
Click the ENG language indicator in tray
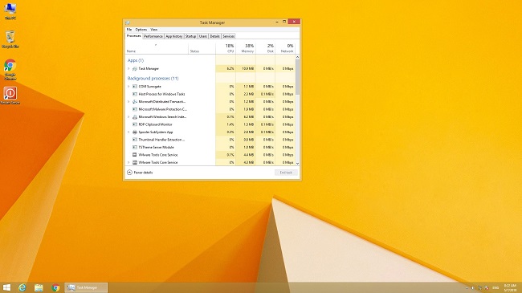(495, 287)
